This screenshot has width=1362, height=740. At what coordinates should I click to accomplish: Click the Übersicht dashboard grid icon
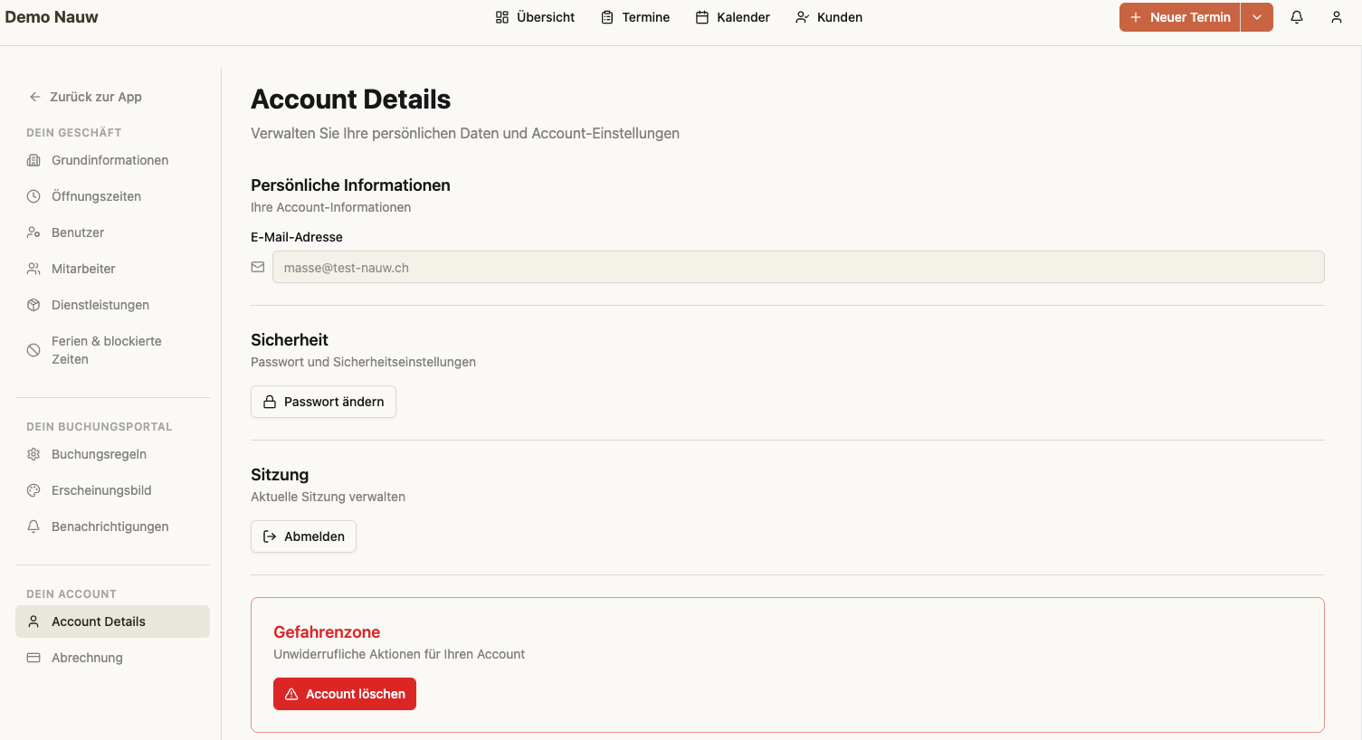click(x=502, y=17)
